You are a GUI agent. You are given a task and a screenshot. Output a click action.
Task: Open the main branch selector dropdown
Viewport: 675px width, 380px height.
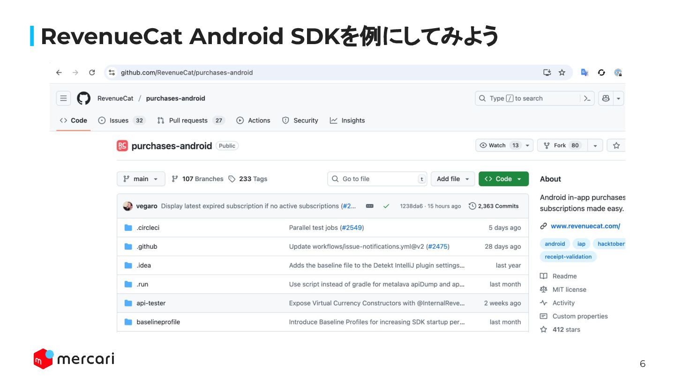pos(141,179)
